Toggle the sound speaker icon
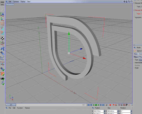 [x=107, y=105]
